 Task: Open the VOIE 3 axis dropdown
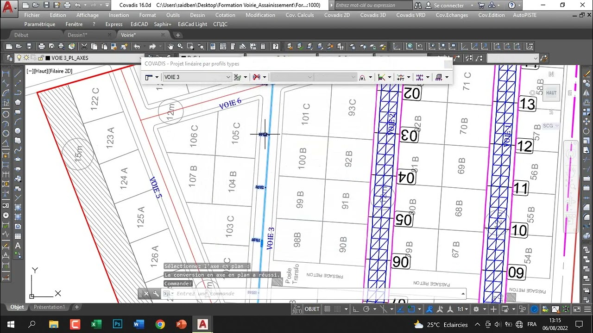[196, 77]
